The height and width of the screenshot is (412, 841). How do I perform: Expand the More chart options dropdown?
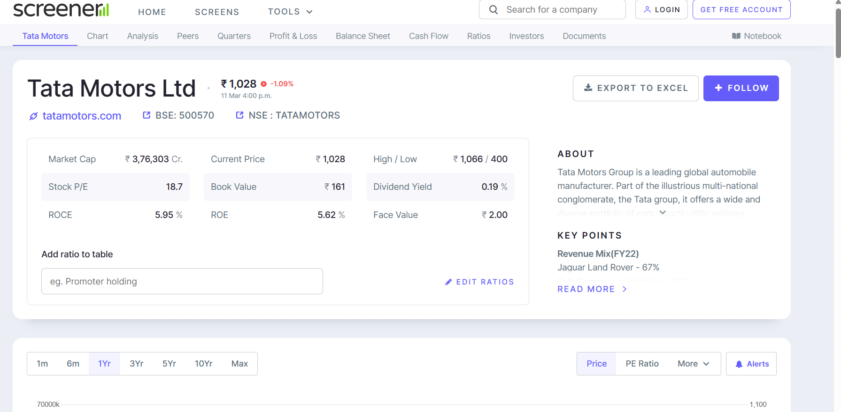[x=694, y=364]
